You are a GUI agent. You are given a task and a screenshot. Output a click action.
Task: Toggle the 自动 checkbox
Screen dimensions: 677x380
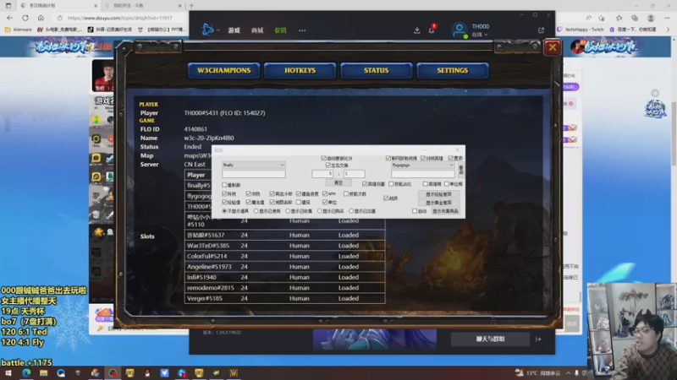[420, 211]
